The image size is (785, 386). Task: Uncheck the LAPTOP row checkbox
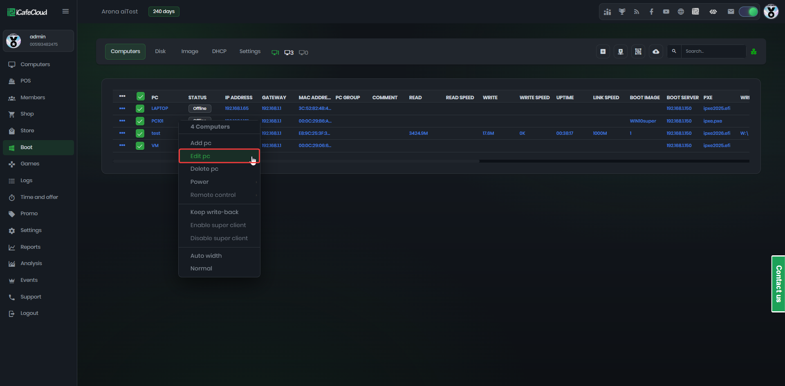click(x=140, y=109)
